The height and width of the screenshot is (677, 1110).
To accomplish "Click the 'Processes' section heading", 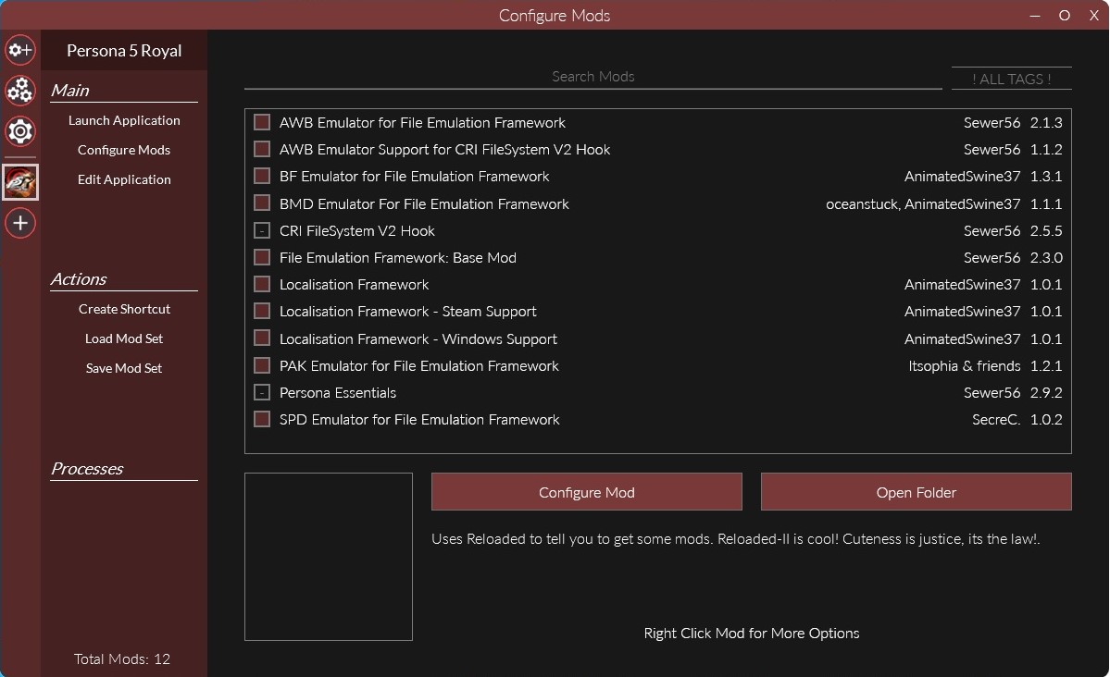I will pos(87,468).
